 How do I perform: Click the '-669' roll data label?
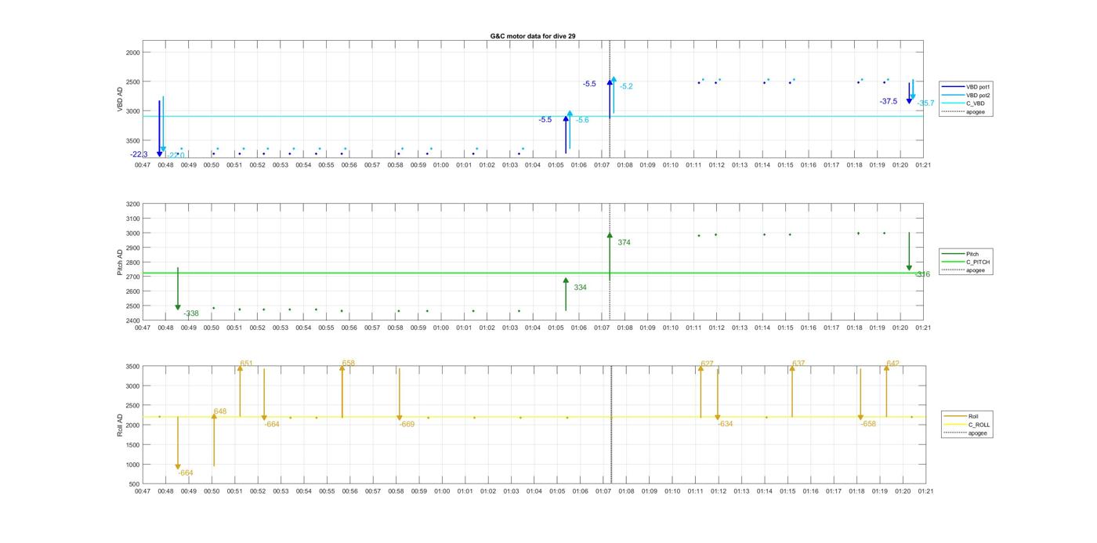point(407,424)
